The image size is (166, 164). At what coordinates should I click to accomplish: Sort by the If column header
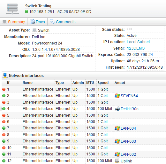(8, 83)
